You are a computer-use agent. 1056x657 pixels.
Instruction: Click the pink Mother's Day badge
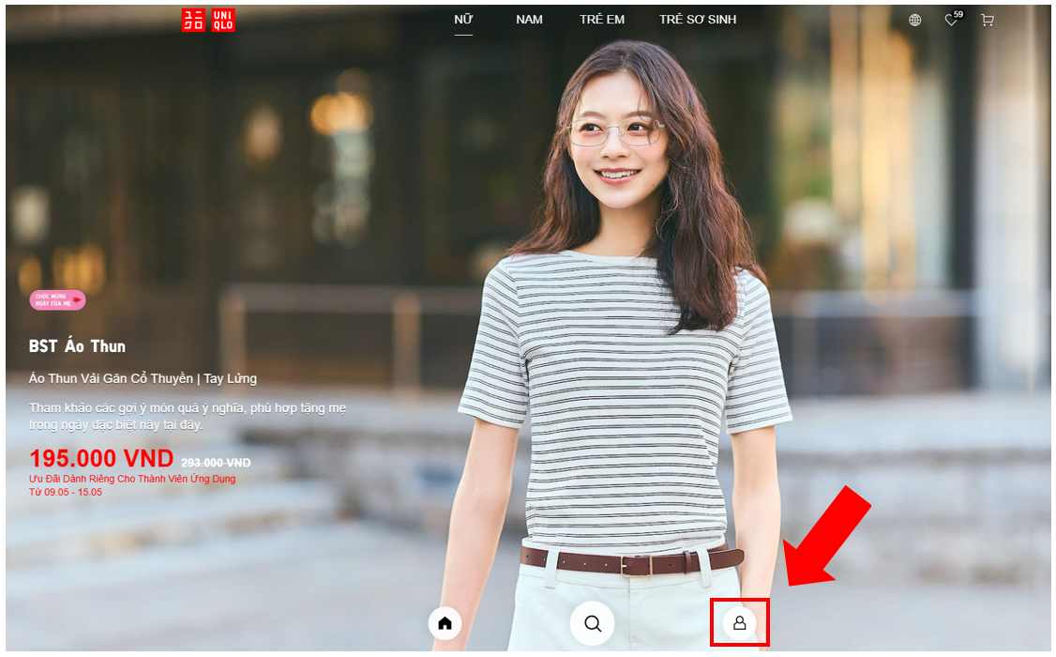[x=57, y=300]
